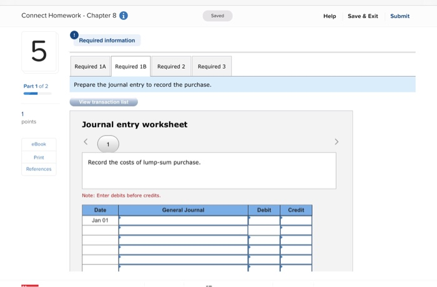
Task: Open the eBook link
Action: tap(39, 144)
